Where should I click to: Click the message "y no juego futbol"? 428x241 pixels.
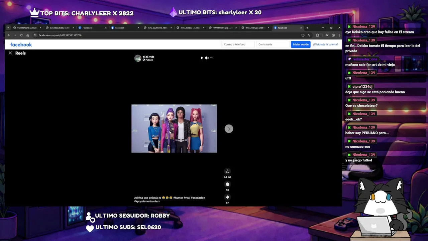(x=358, y=160)
